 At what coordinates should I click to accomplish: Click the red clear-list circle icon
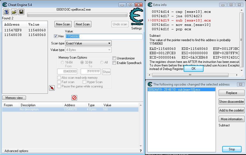[74, 98]
